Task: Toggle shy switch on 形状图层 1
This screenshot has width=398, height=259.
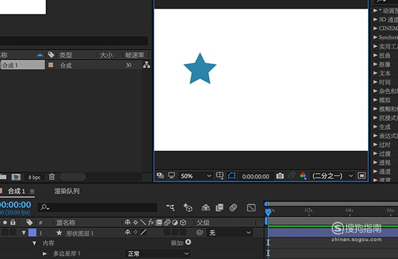Action: (127, 232)
